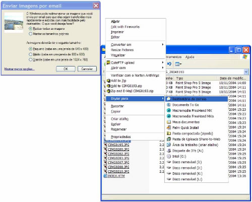Click the image preview thumbnail in the dialog

point(14,23)
